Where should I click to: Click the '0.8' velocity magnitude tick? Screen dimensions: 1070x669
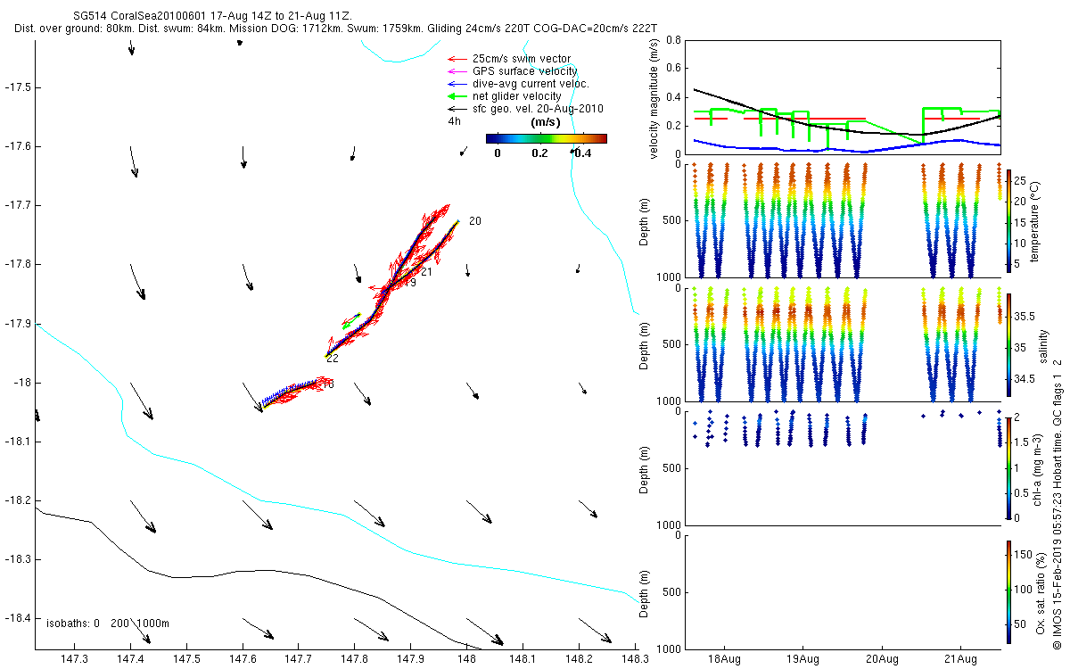[x=674, y=40]
